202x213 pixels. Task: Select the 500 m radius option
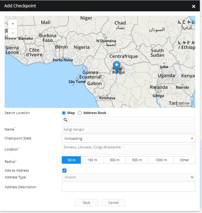click(137, 160)
